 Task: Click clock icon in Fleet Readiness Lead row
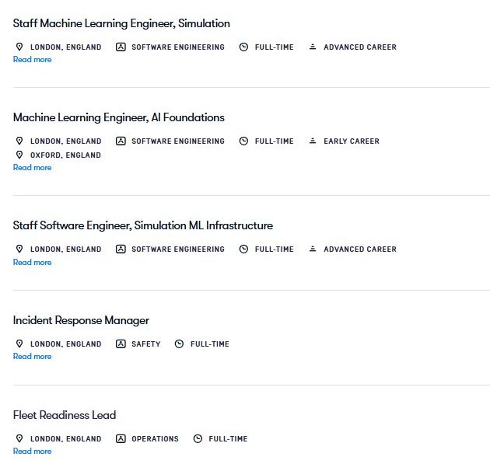point(198,439)
